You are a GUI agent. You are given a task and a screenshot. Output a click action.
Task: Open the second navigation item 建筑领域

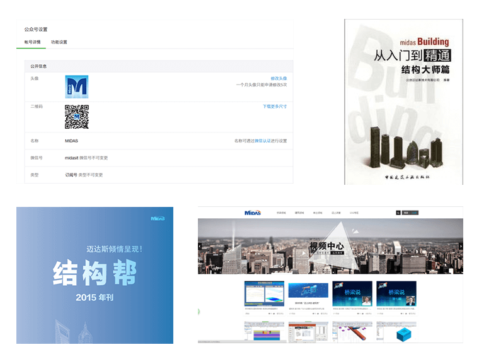click(299, 213)
